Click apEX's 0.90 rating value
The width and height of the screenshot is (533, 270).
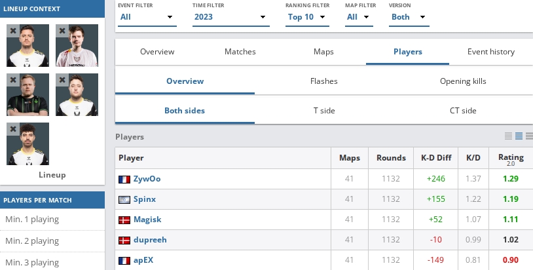[511, 260]
